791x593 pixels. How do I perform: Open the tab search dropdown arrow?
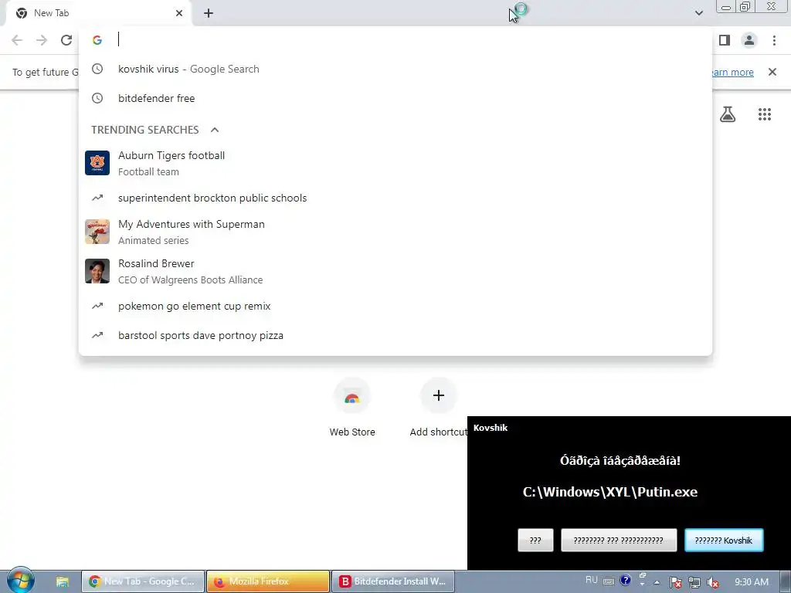[x=698, y=13]
